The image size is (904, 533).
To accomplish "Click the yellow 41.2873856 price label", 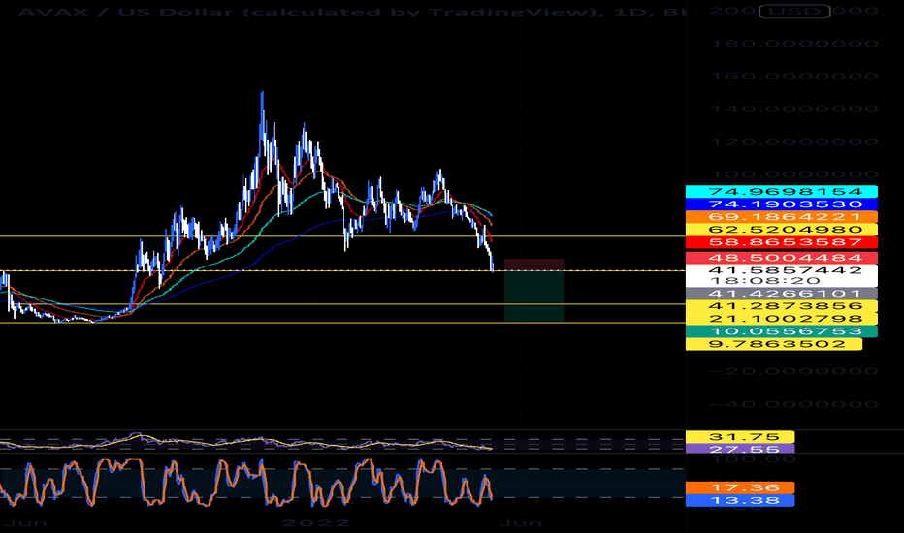I will click(x=782, y=306).
